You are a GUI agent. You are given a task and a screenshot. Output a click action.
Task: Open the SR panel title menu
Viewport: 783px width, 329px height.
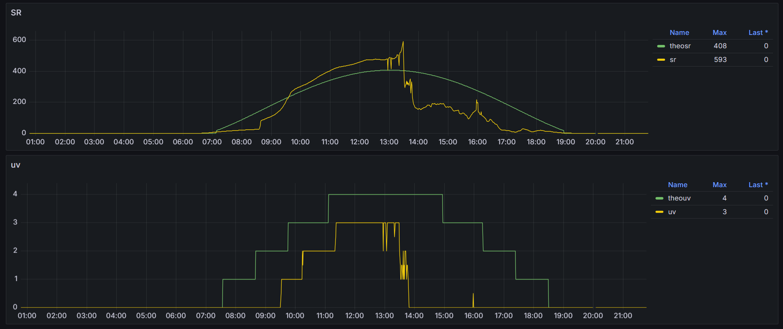[16, 13]
